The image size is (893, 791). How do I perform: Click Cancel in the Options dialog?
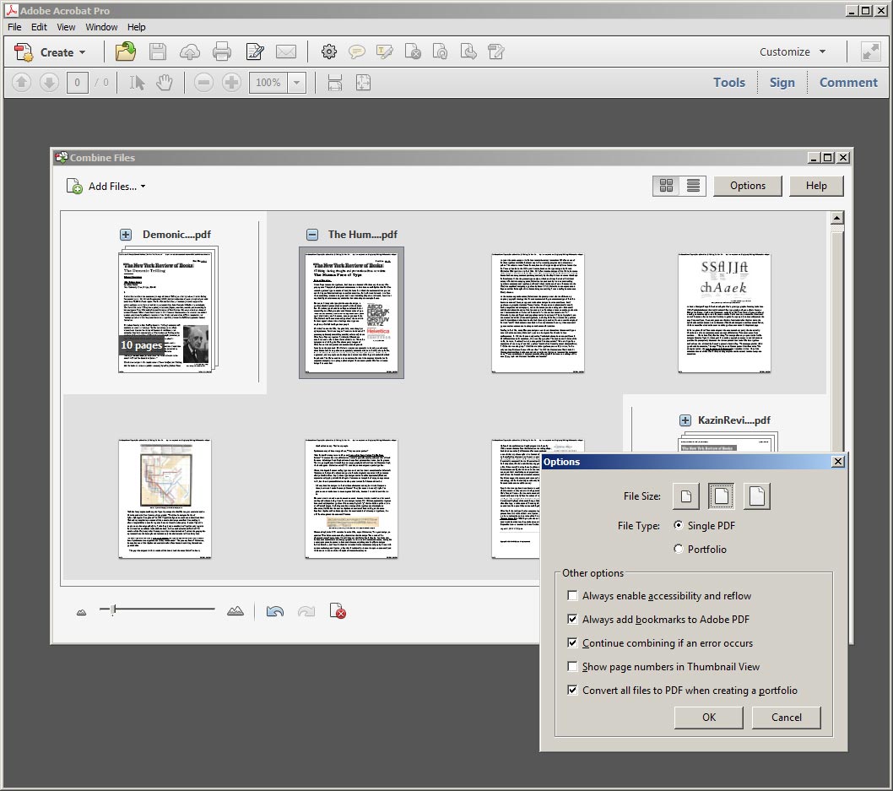(x=786, y=718)
